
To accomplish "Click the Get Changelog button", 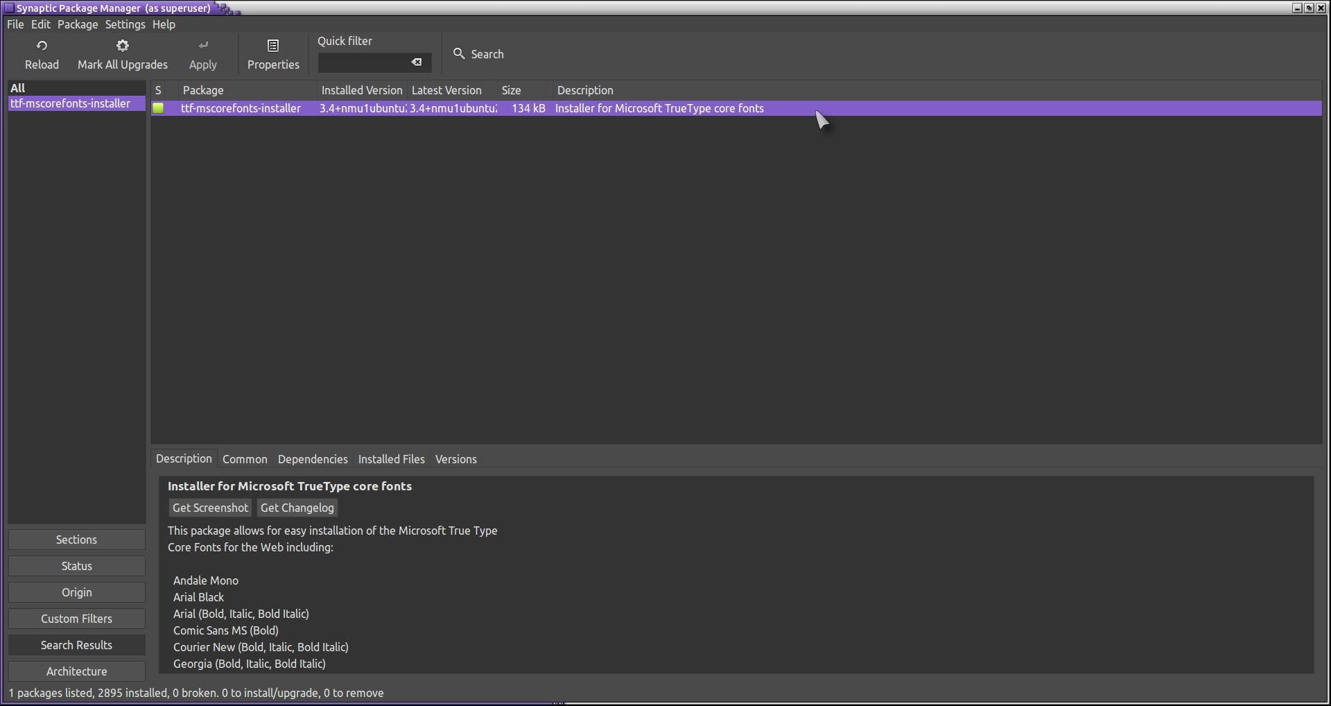I will 297,508.
